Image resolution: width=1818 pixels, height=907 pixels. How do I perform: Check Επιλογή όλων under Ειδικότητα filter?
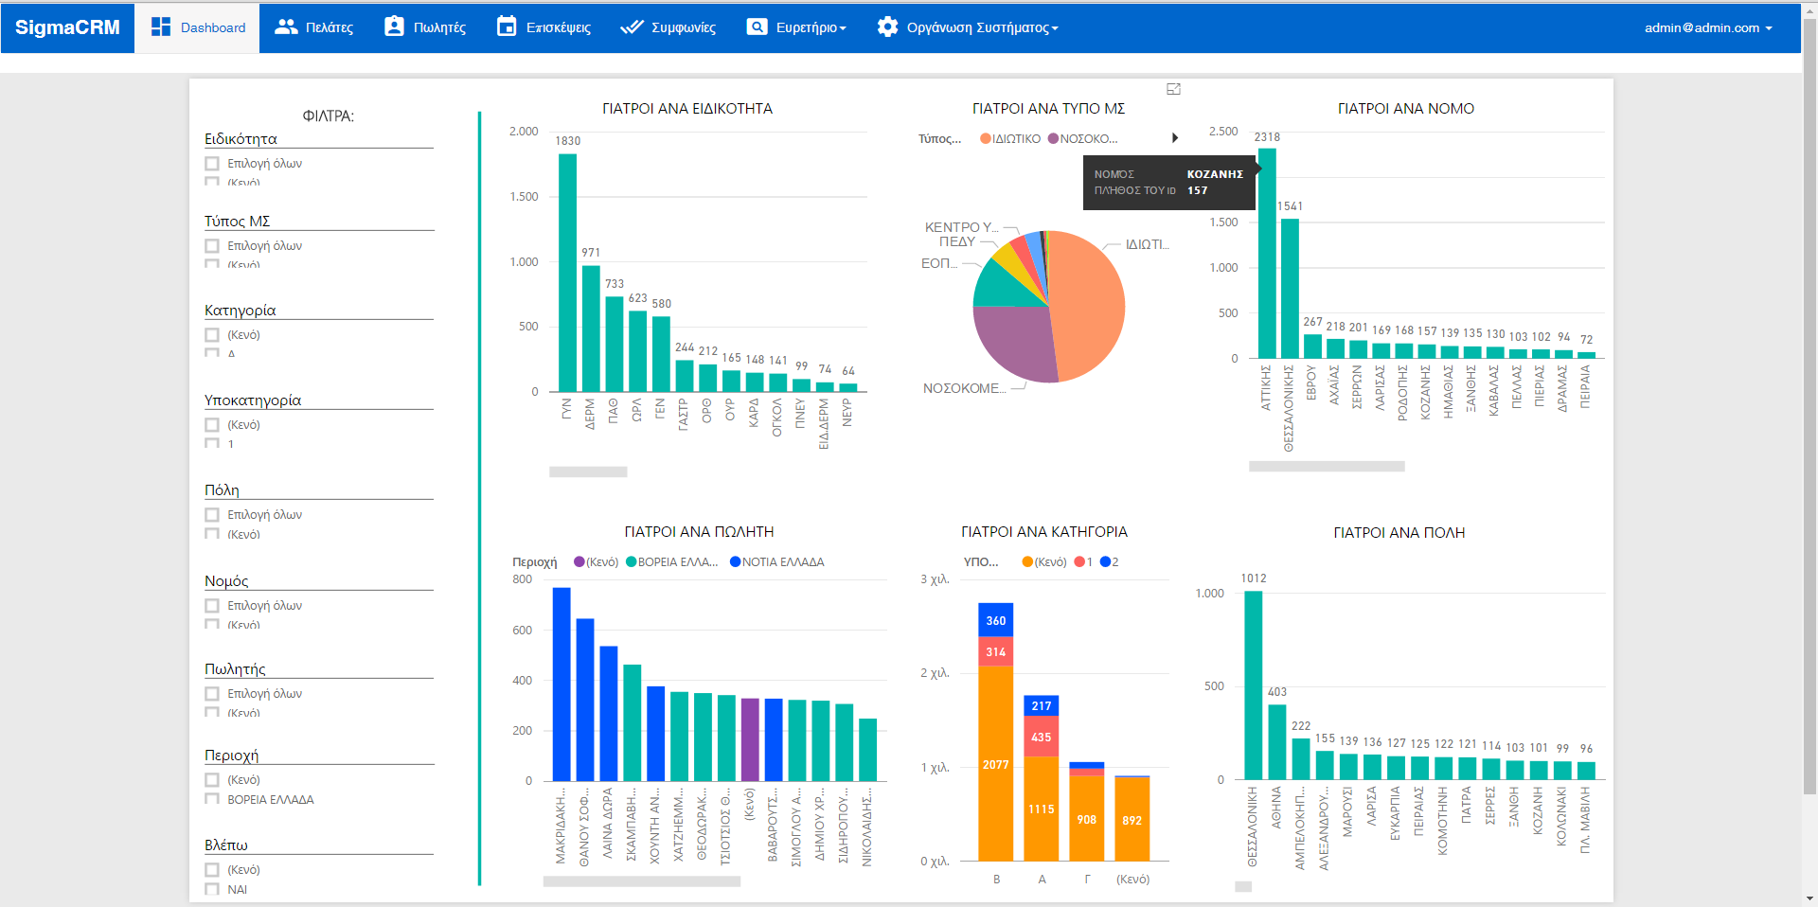212,164
